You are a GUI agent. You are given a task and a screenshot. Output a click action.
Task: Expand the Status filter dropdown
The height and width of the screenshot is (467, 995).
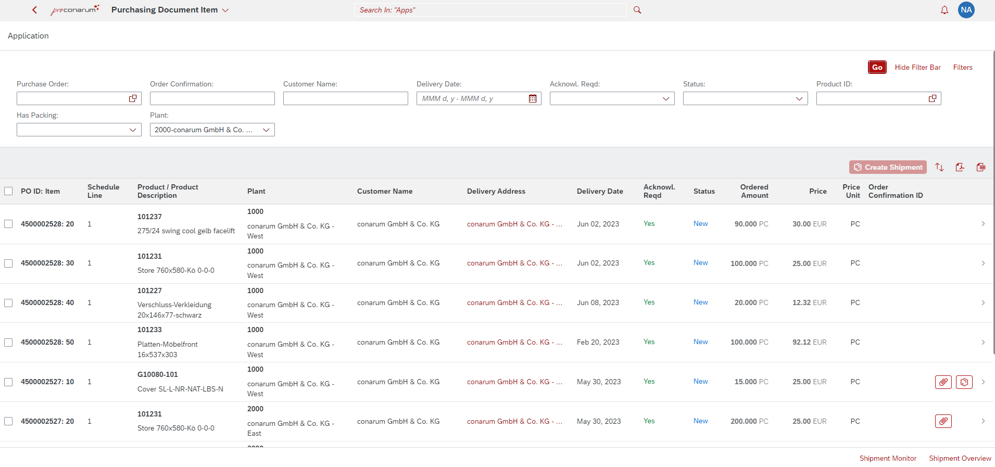[x=799, y=98]
